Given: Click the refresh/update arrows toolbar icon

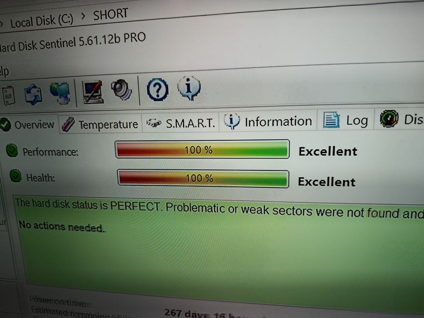Looking at the screenshot, I should (33, 94).
